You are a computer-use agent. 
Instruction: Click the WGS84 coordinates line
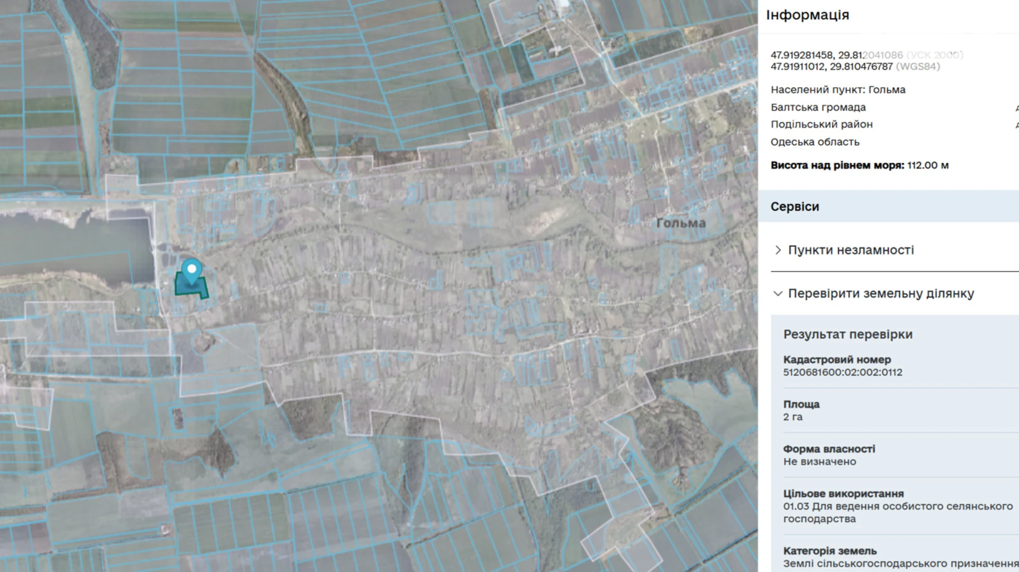coord(855,67)
